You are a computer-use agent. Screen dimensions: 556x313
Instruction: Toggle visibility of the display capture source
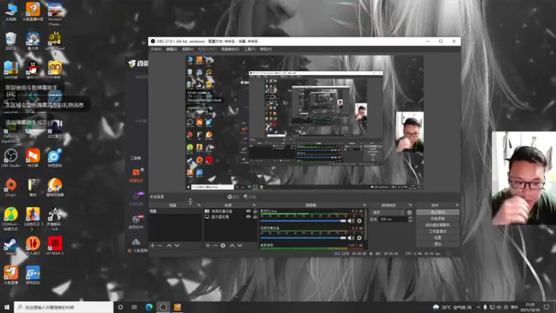pos(248,216)
